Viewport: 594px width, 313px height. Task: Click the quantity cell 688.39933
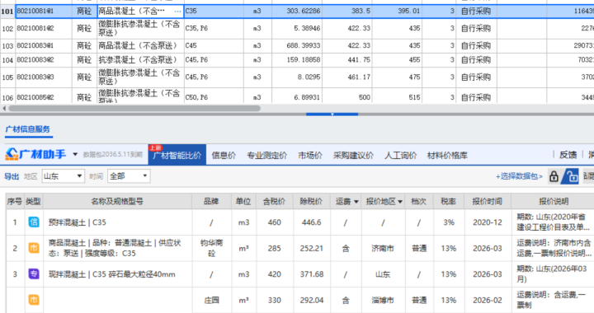point(297,46)
